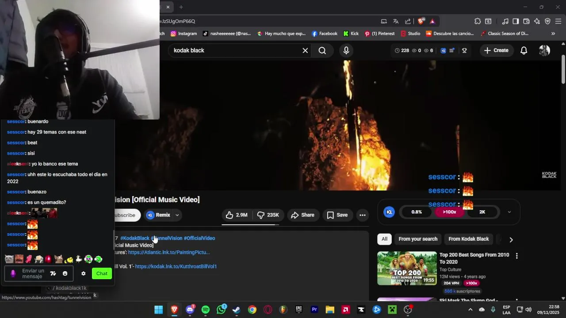Open Brave VPN shield icon

point(547,21)
